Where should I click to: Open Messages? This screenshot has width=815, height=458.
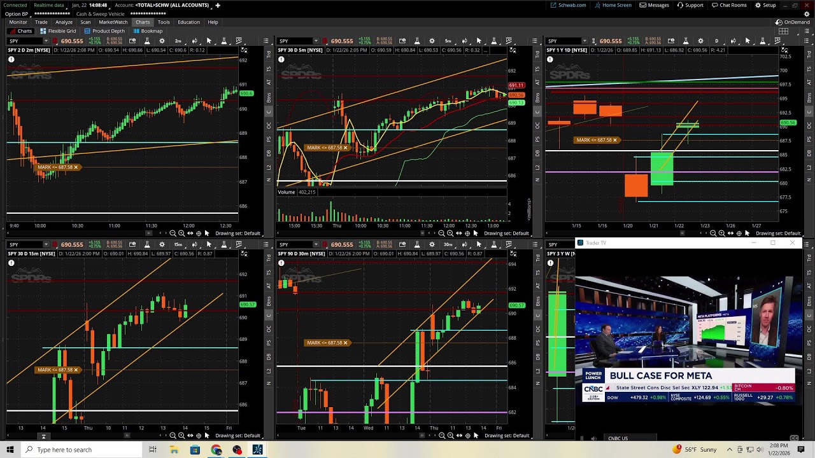[655, 5]
